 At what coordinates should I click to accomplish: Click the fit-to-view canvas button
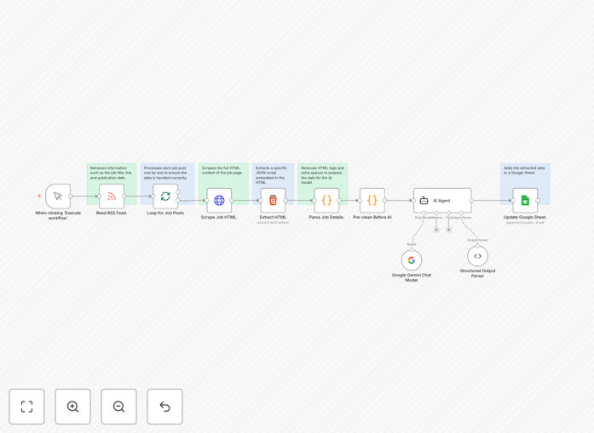pyautogui.click(x=27, y=407)
